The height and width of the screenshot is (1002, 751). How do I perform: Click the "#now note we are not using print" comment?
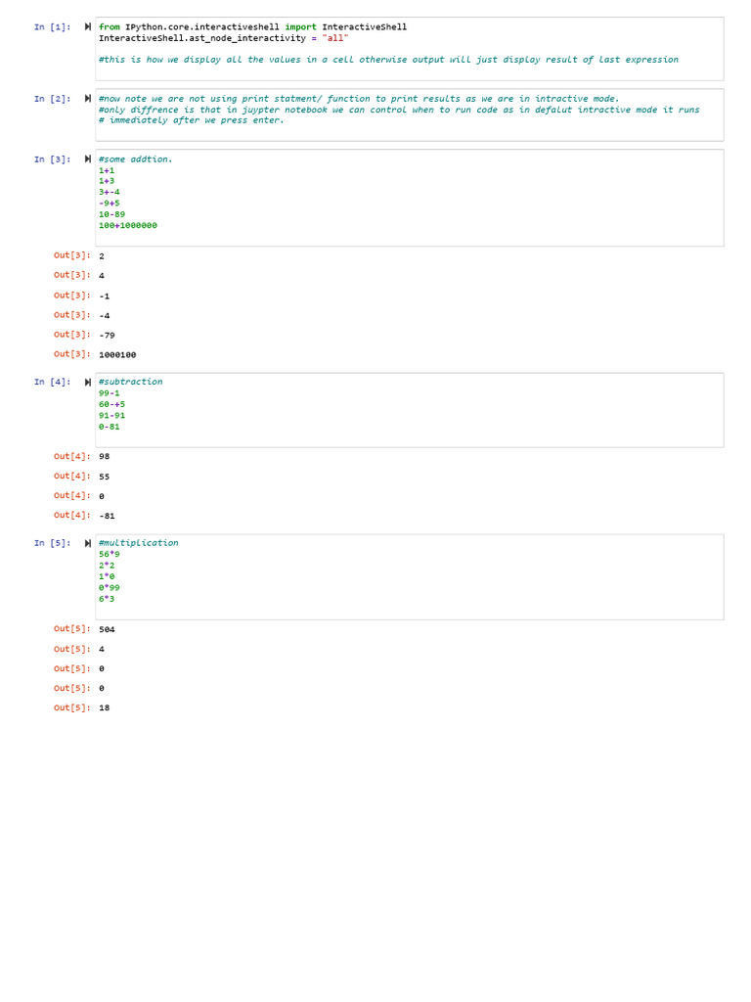tap(359, 99)
